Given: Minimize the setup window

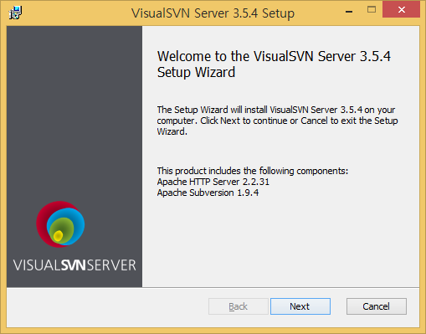Looking at the screenshot, I should (x=349, y=11).
